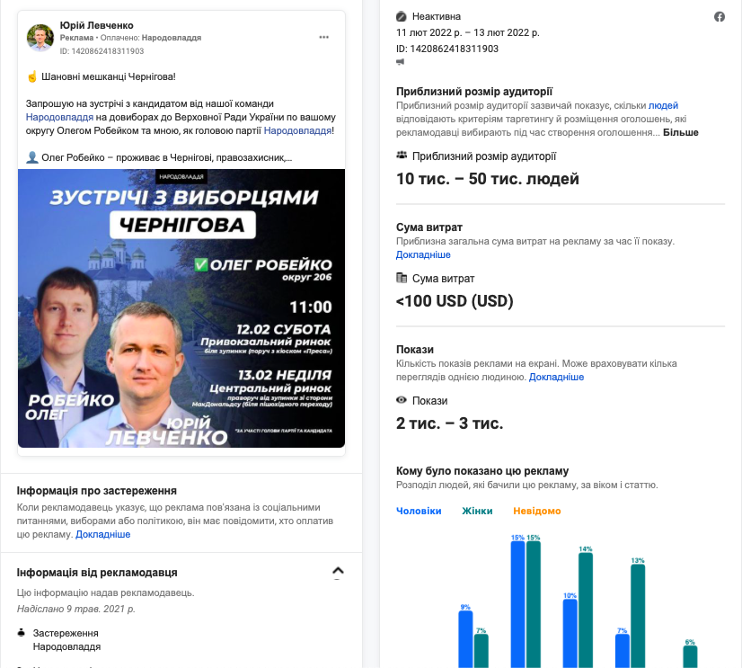Toggle the Жінки series in chart legend

477,511
